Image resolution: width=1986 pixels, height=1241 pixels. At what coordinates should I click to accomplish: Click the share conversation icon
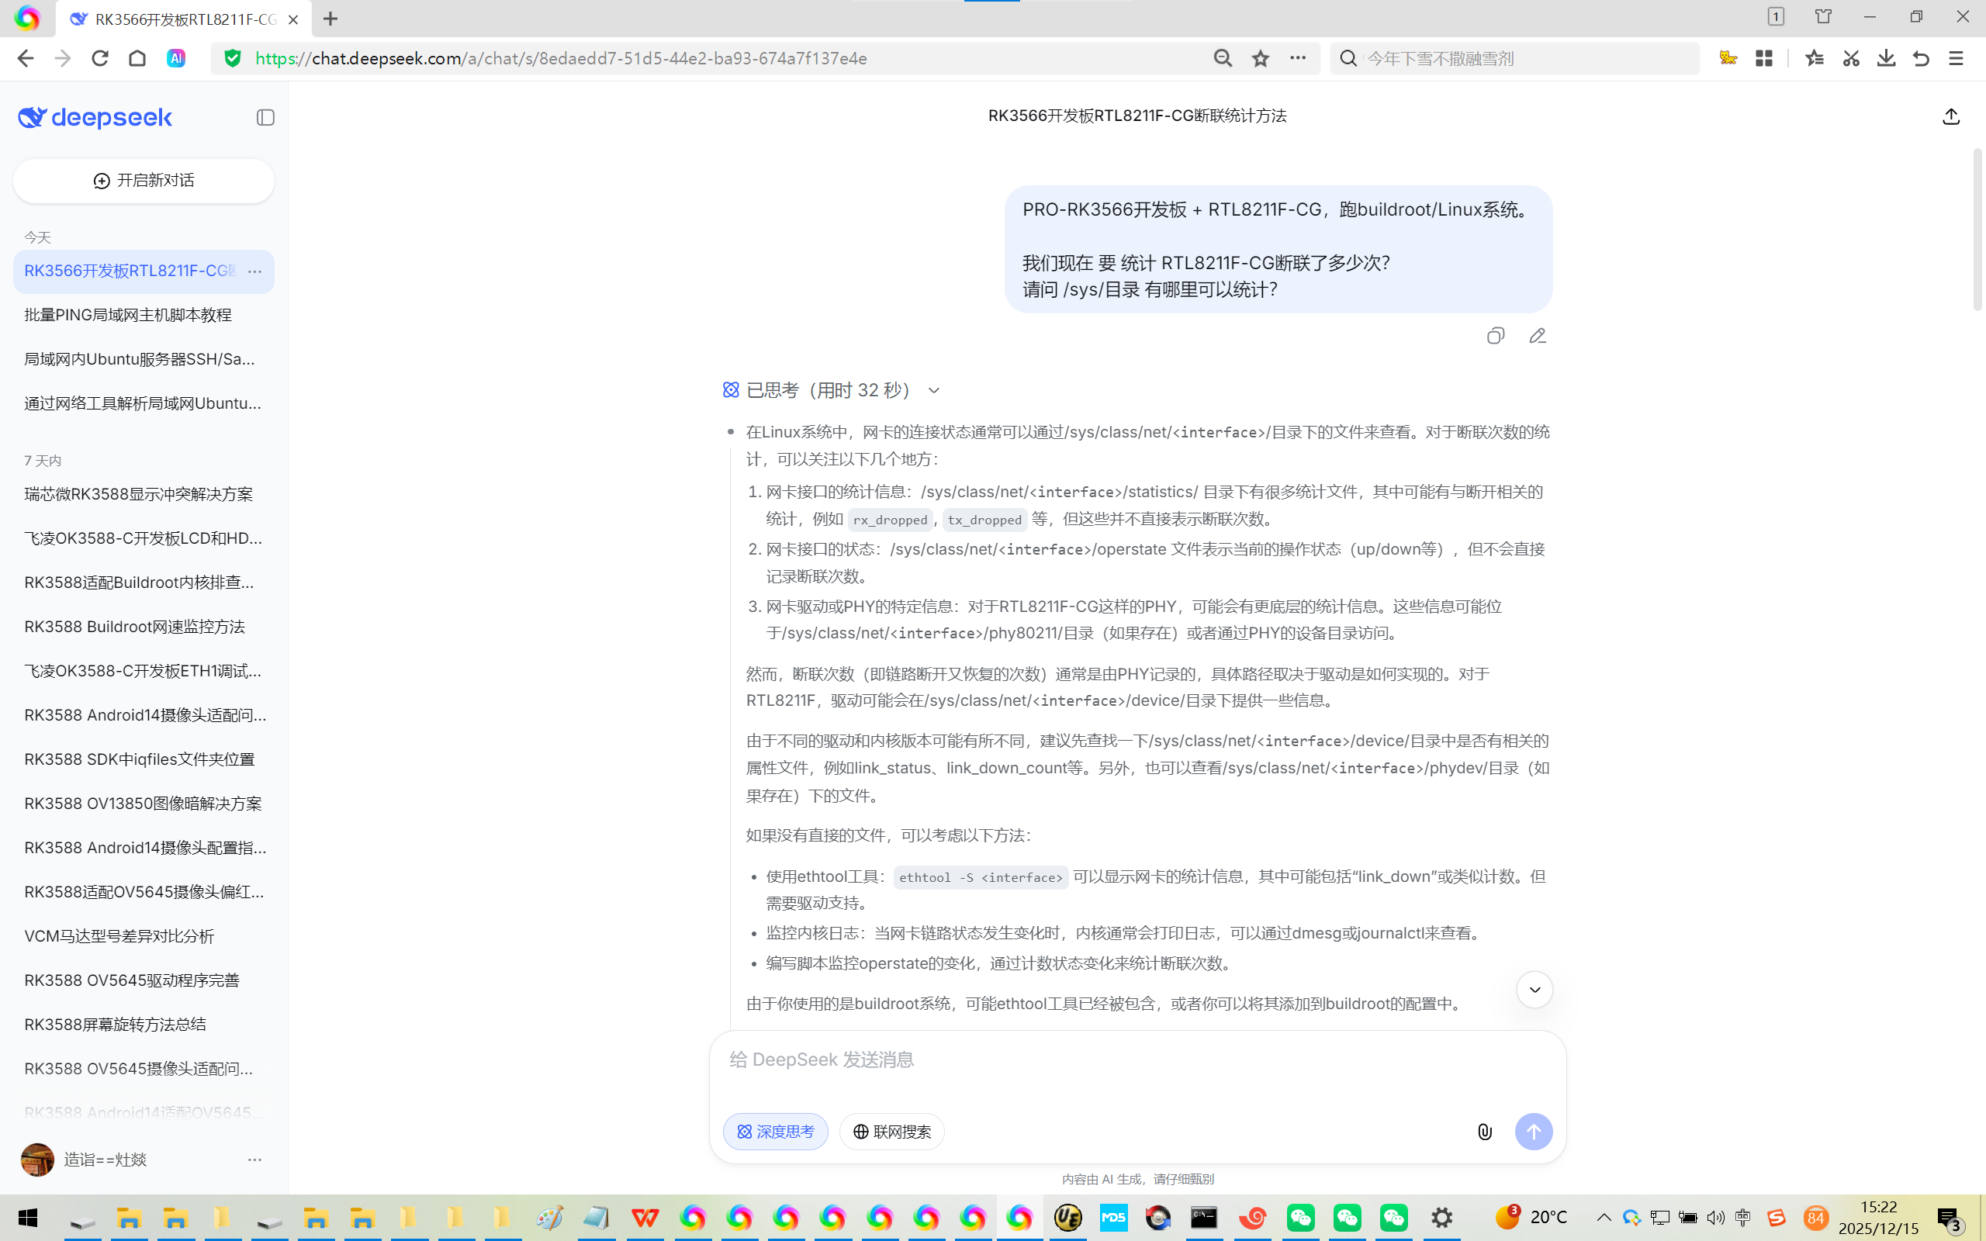coord(1951,116)
